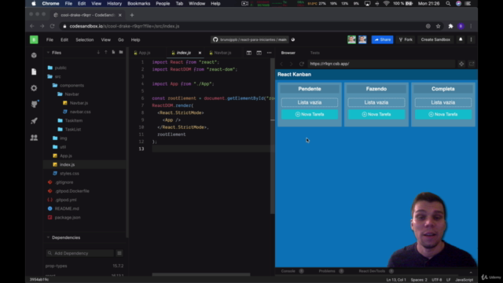Screen dimensions: 503x283
Task: Switch to the Tests tab
Action: pos(315,53)
